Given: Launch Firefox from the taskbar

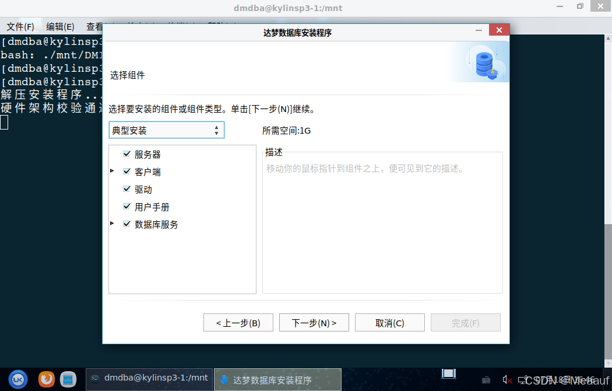Looking at the screenshot, I should (x=47, y=379).
